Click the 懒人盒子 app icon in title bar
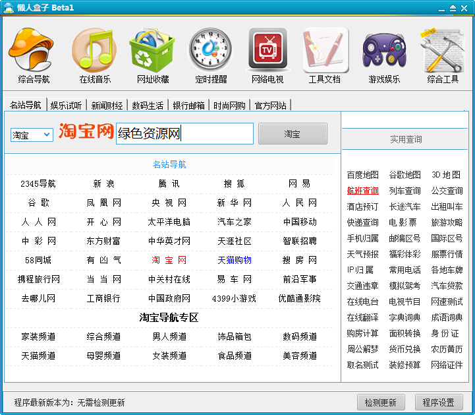 pos(9,7)
